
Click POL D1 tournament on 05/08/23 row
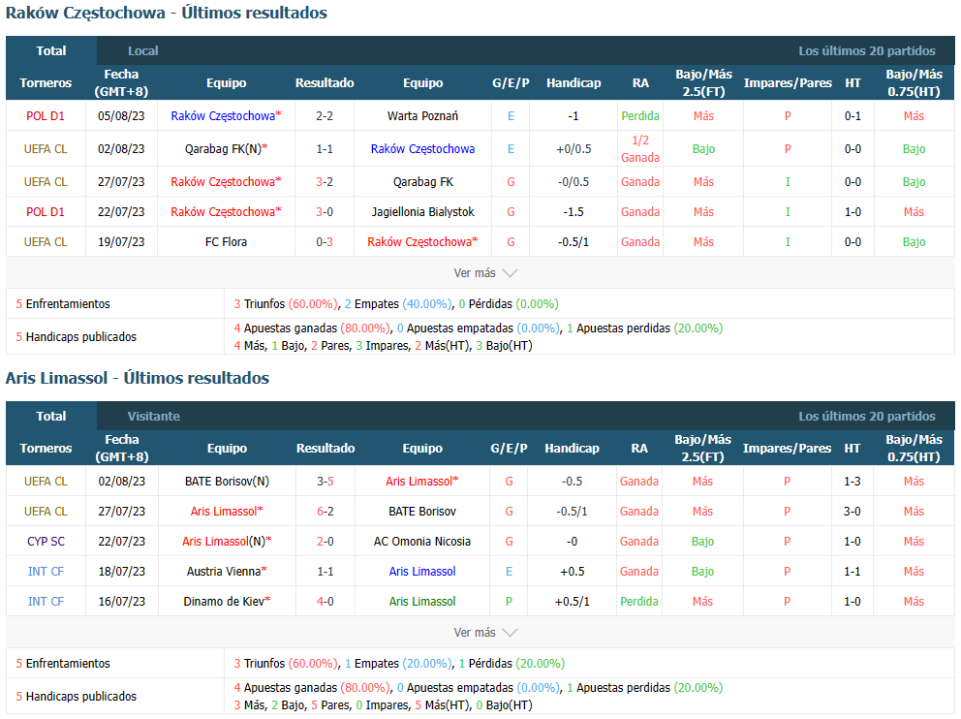(x=46, y=116)
